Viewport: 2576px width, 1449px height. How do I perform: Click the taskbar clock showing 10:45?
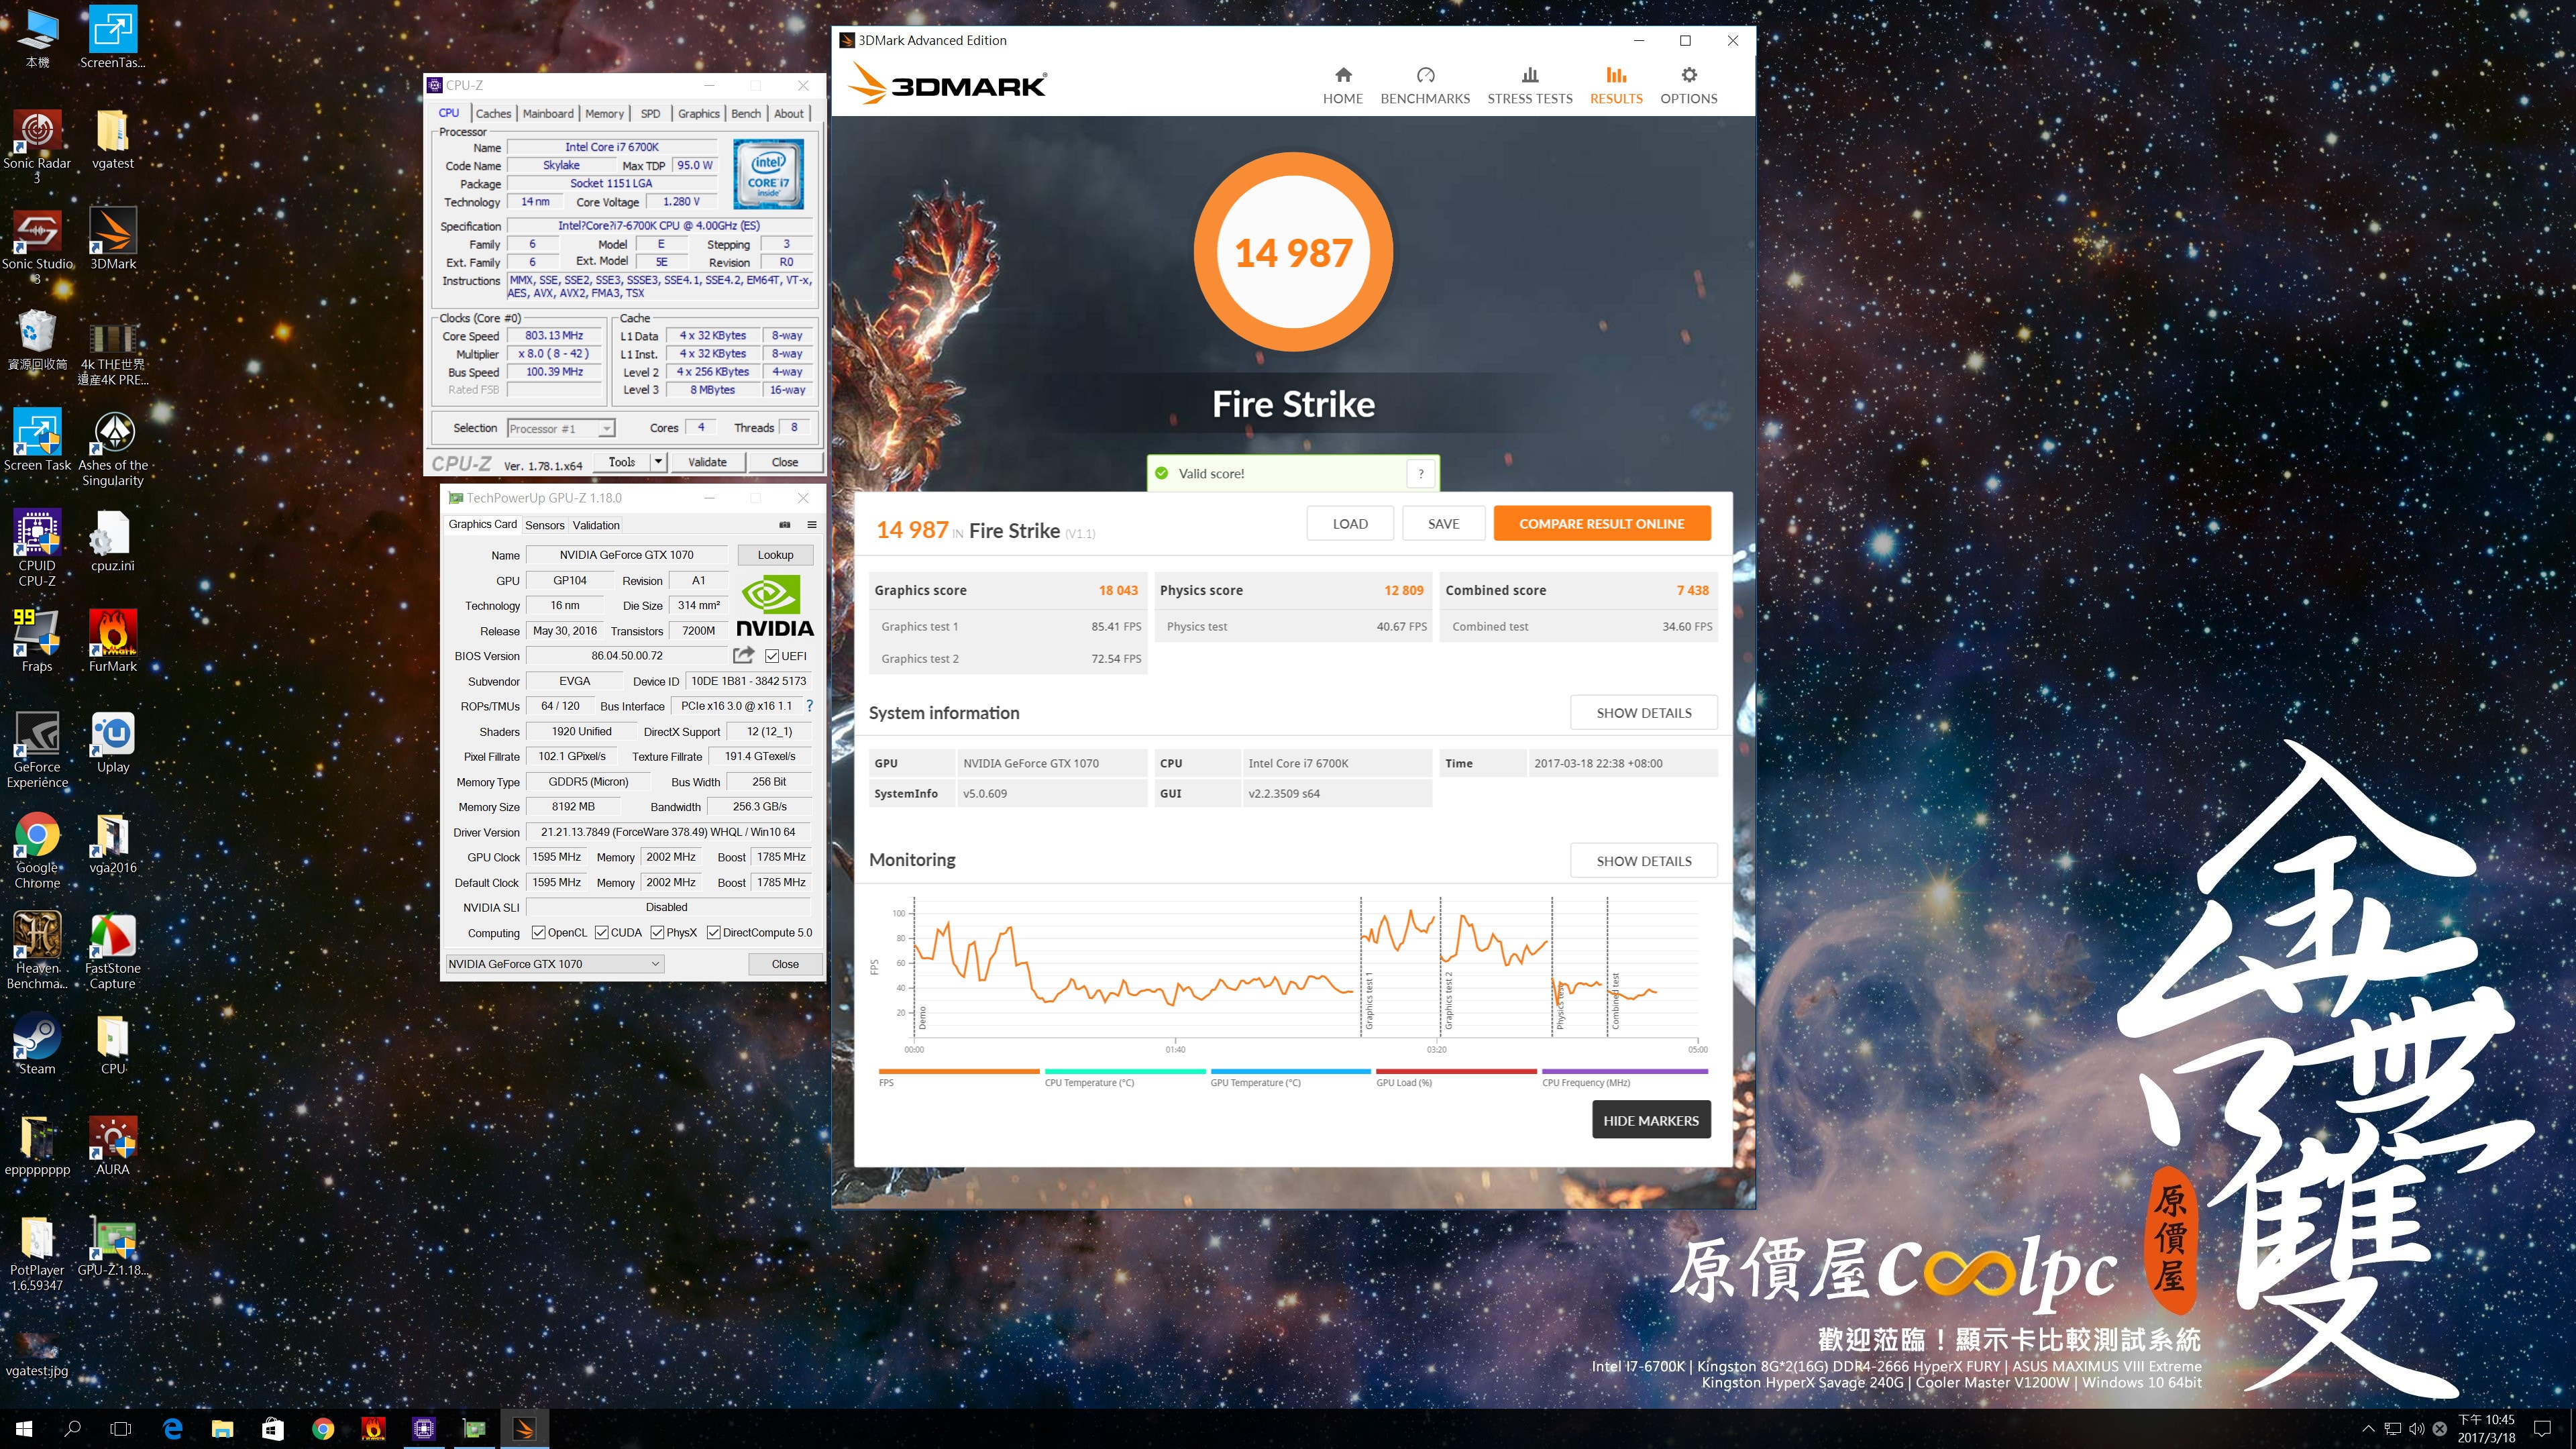tap(2486, 1429)
